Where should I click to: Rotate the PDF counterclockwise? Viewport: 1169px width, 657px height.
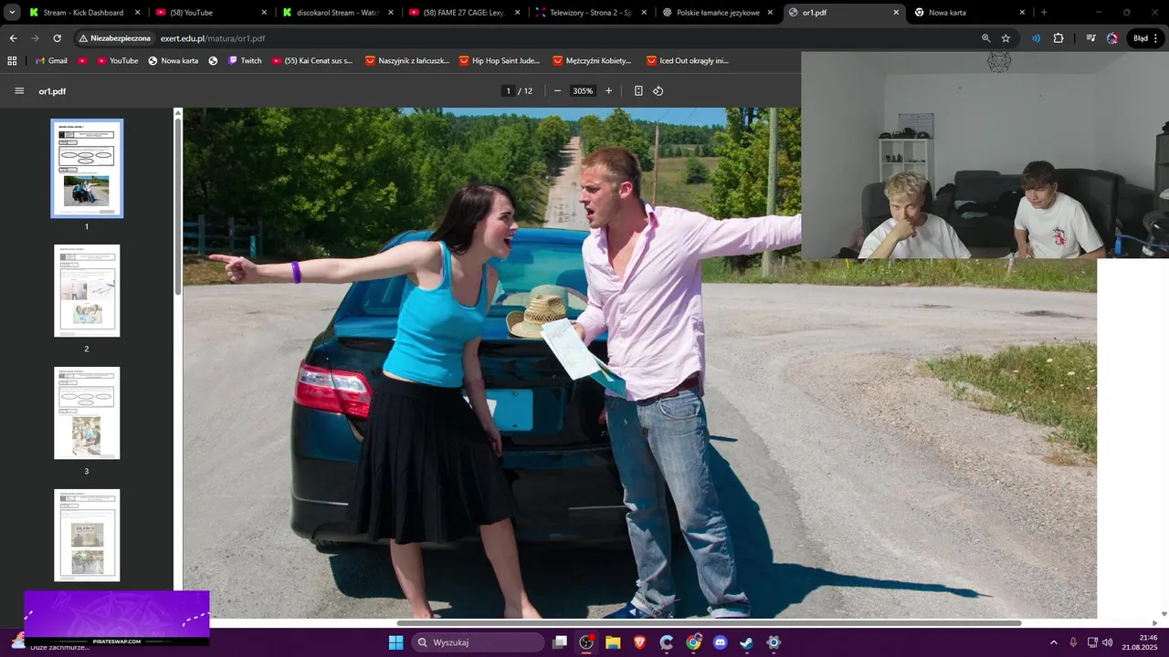(658, 91)
